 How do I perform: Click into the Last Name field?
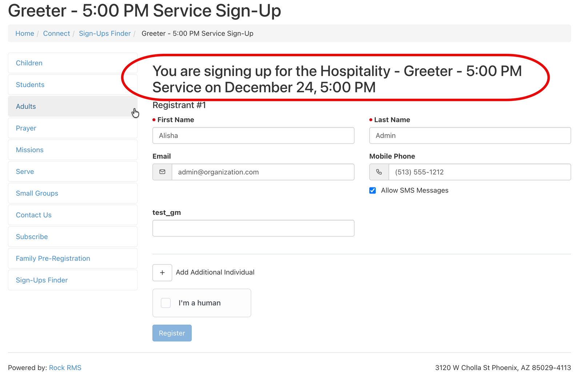470,135
